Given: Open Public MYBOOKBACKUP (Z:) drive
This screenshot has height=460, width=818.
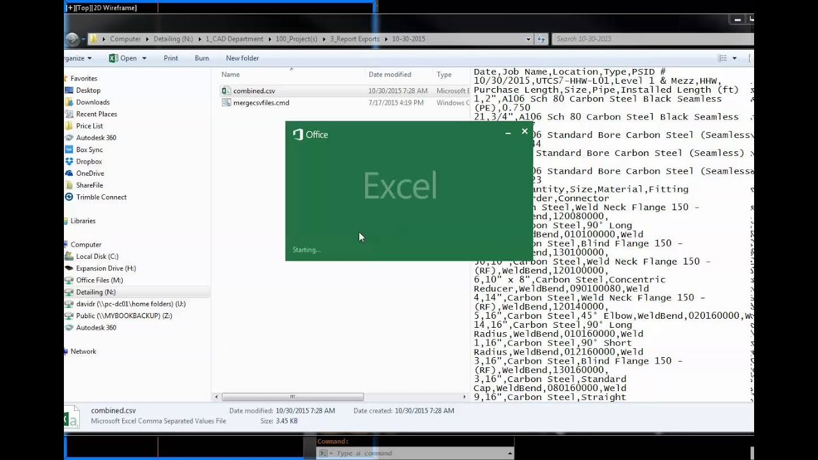Looking at the screenshot, I should (124, 316).
